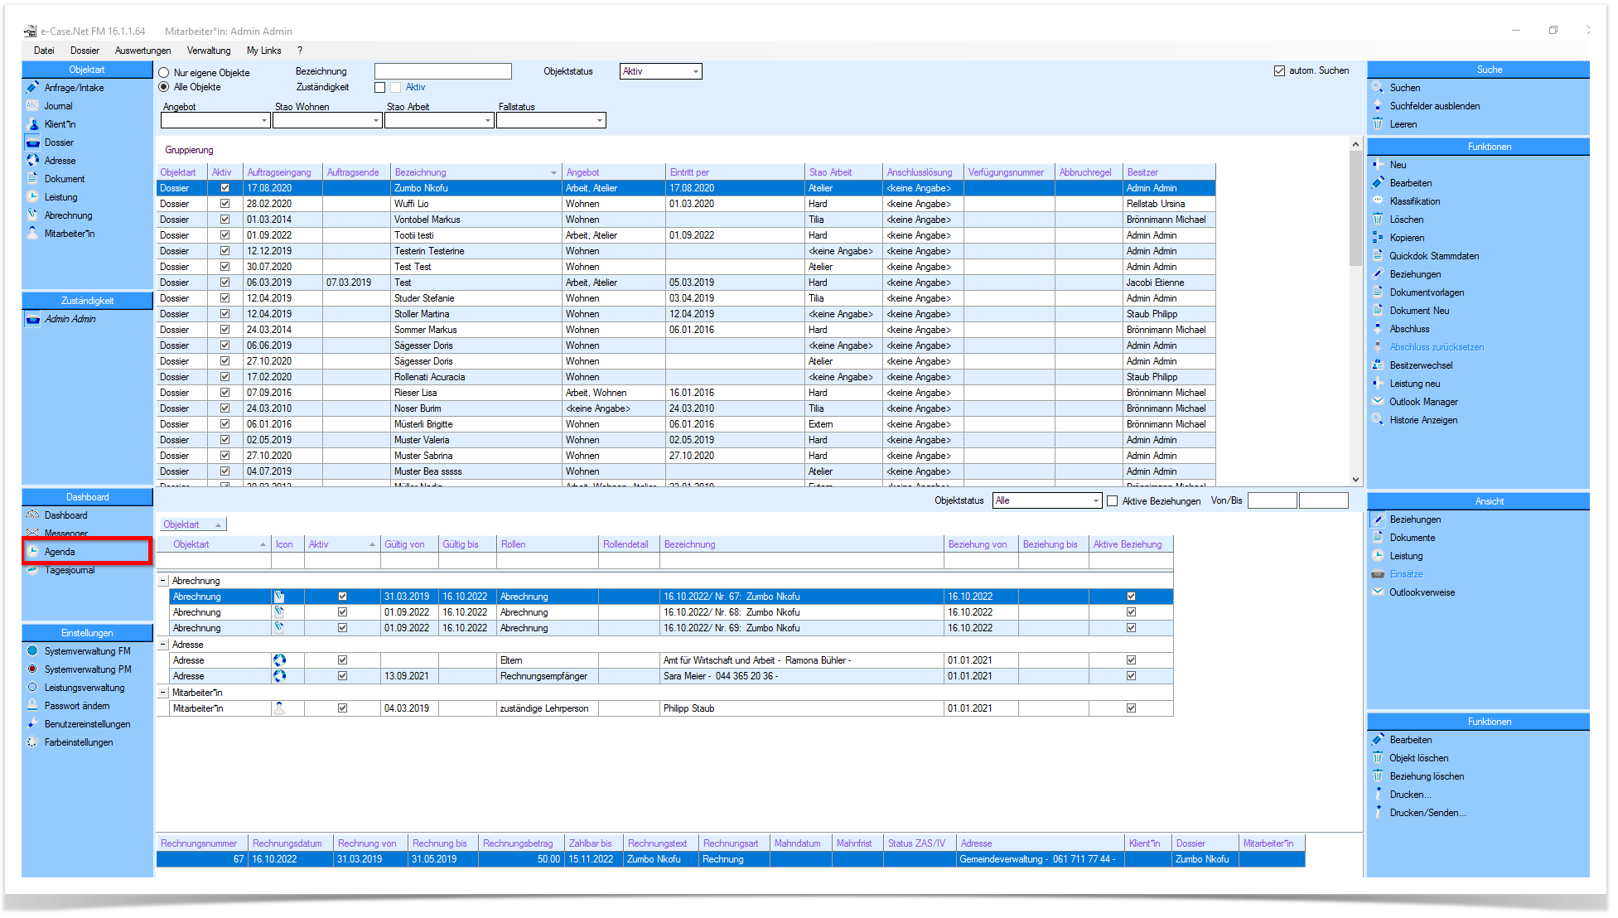Click the Bezeichnung search input field
Screen dimensions: 1618x918
pos(443,72)
